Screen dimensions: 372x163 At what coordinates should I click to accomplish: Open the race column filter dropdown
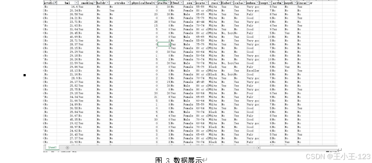220,3
